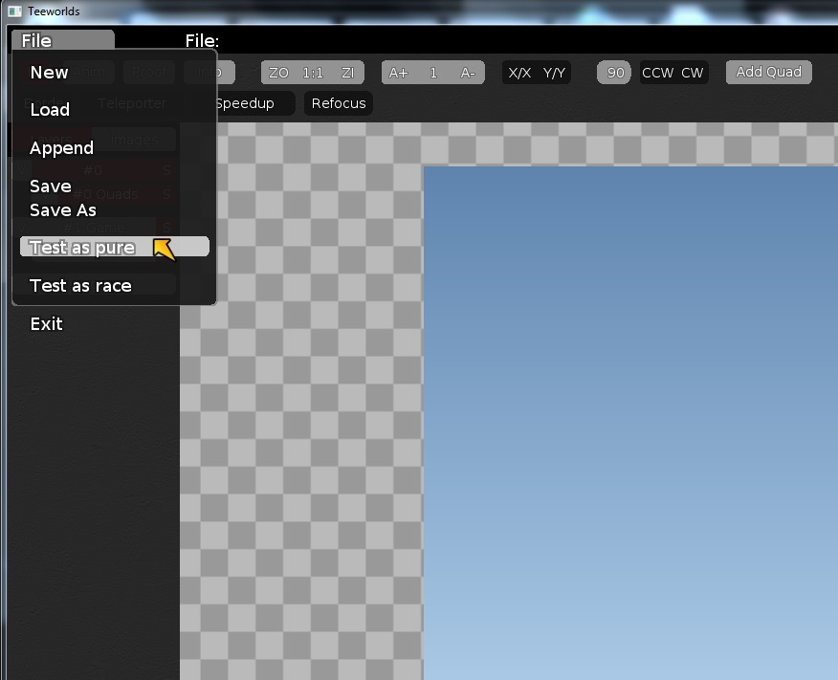The width and height of the screenshot is (838, 680).
Task: Click Exit in the File menu
Action: click(x=46, y=324)
